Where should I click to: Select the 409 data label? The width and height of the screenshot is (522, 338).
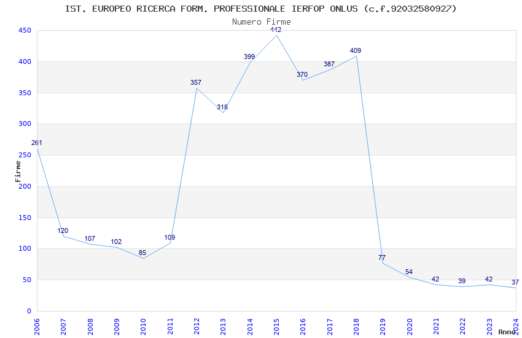[x=356, y=50]
